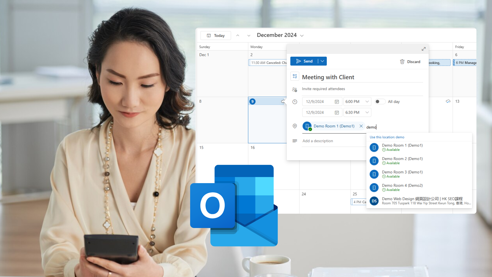Screen dimensions: 492x277
Task: Go to next month with down arrow
Action: click(249, 35)
